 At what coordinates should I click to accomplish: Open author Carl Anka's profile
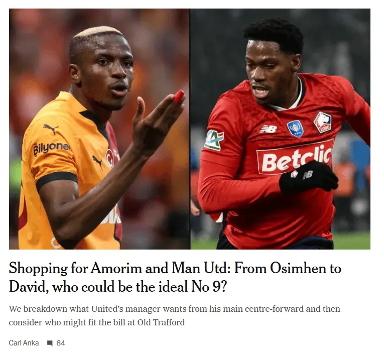click(24, 343)
